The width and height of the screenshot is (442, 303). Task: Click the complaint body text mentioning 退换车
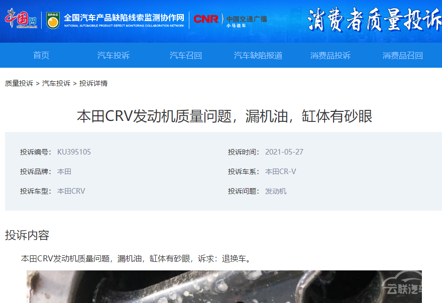137,258
